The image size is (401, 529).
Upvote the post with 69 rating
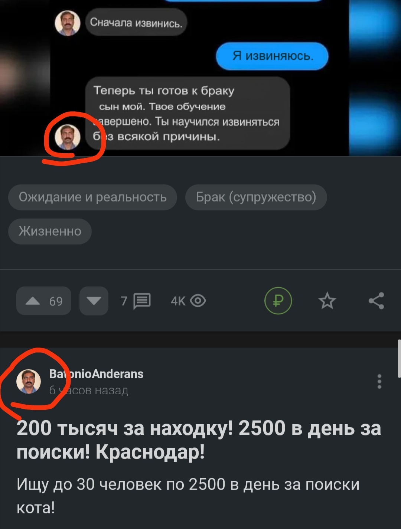(x=44, y=301)
